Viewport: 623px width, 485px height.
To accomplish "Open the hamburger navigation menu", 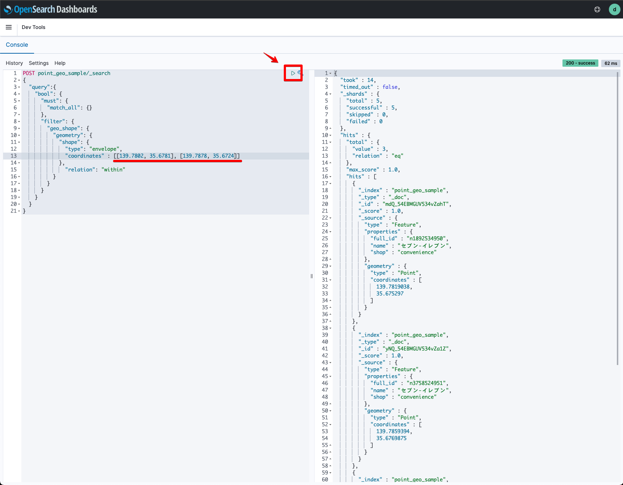I will 9,27.
